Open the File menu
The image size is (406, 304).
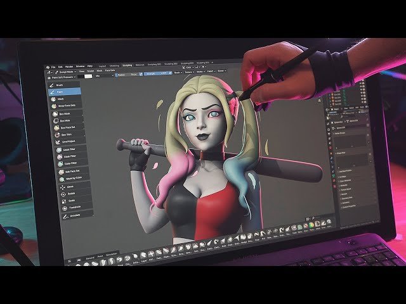(53, 67)
